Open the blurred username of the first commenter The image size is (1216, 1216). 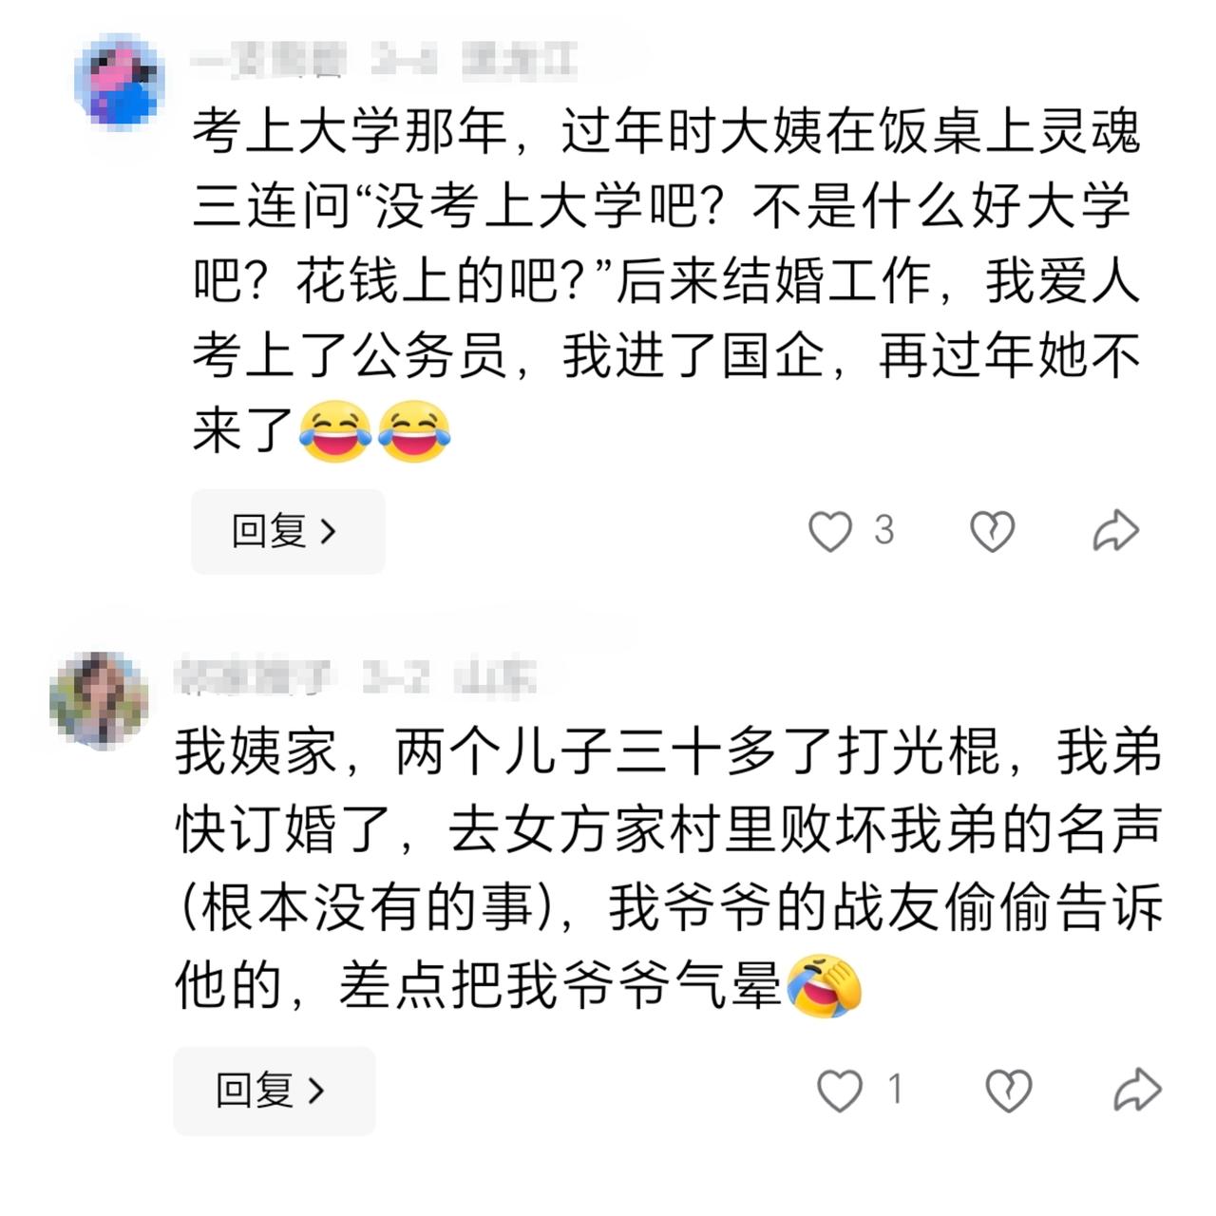(268, 61)
